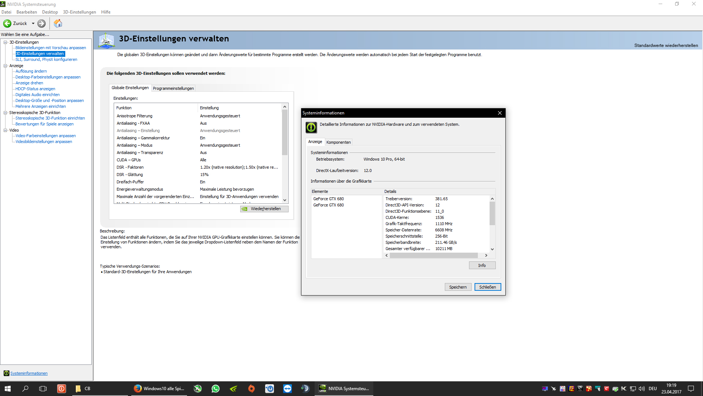Viewport: 703px width, 396px height.
Task: Click the settings list vertical scrollbar thumb
Action: 285,132
